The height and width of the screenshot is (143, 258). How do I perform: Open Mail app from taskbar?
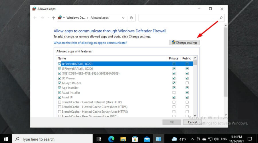tap(146, 139)
